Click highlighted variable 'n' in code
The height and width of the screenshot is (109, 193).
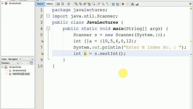[85, 54]
